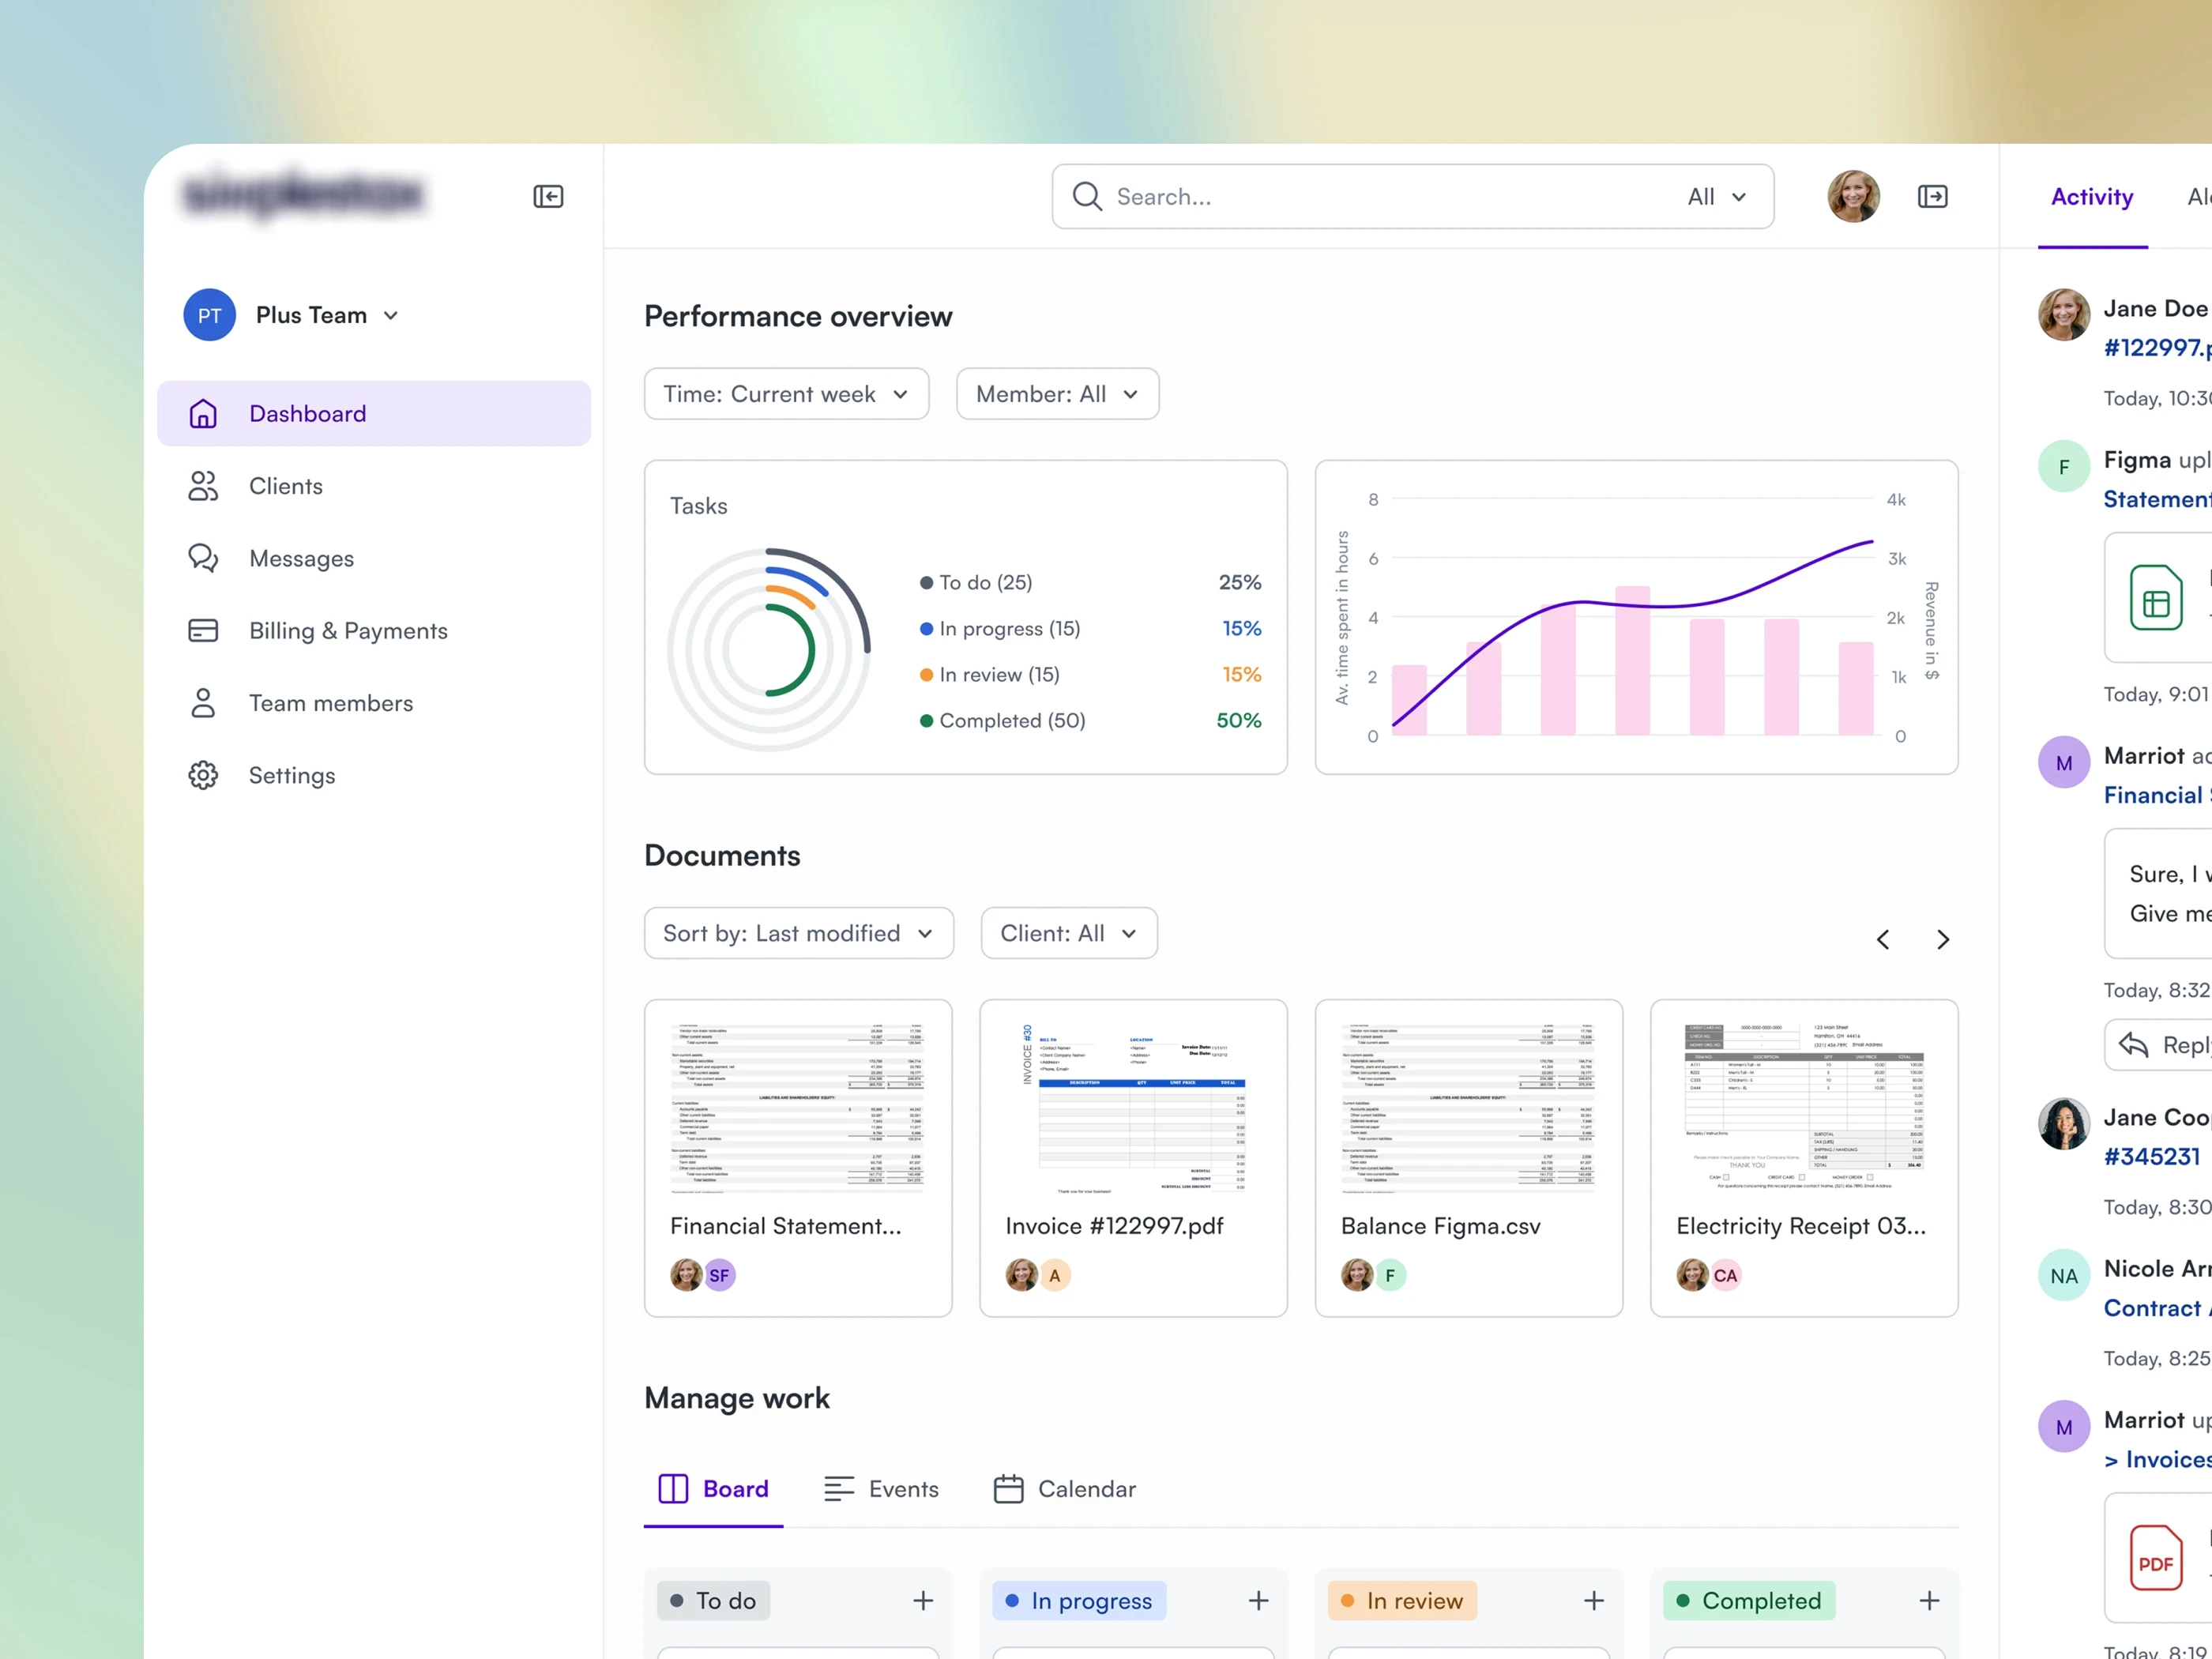Switch to the Board tab
Screen dimensions: 2212x1659
tap(713, 1489)
